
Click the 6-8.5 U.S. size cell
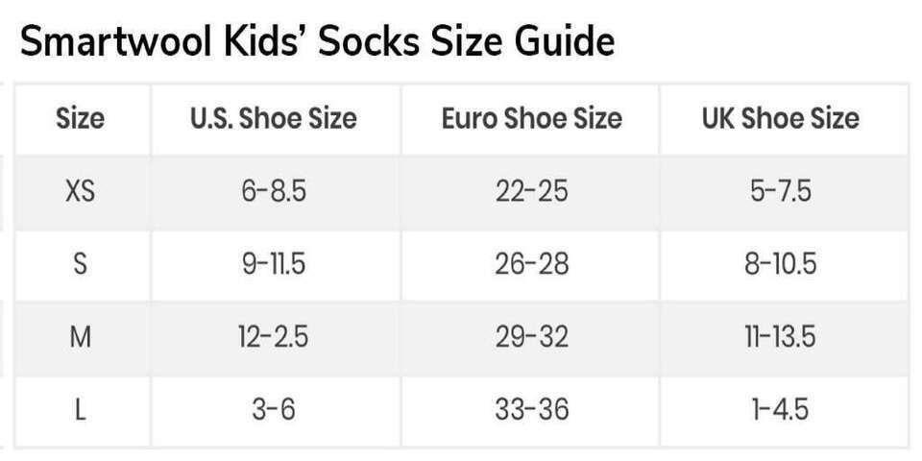(x=274, y=192)
